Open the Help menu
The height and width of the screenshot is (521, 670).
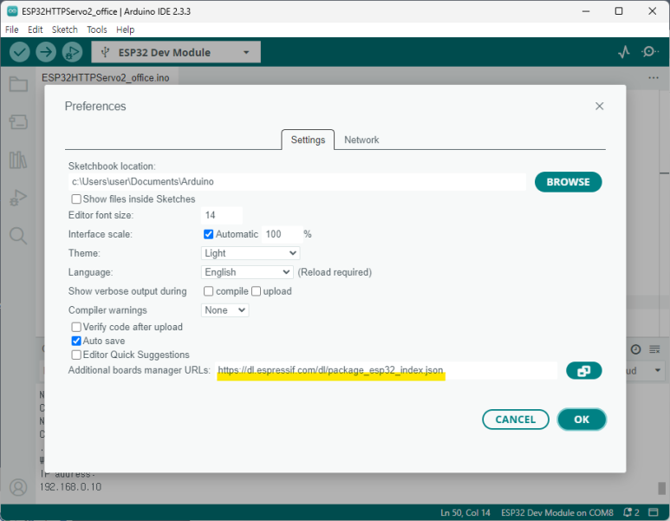[x=125, y=29]
